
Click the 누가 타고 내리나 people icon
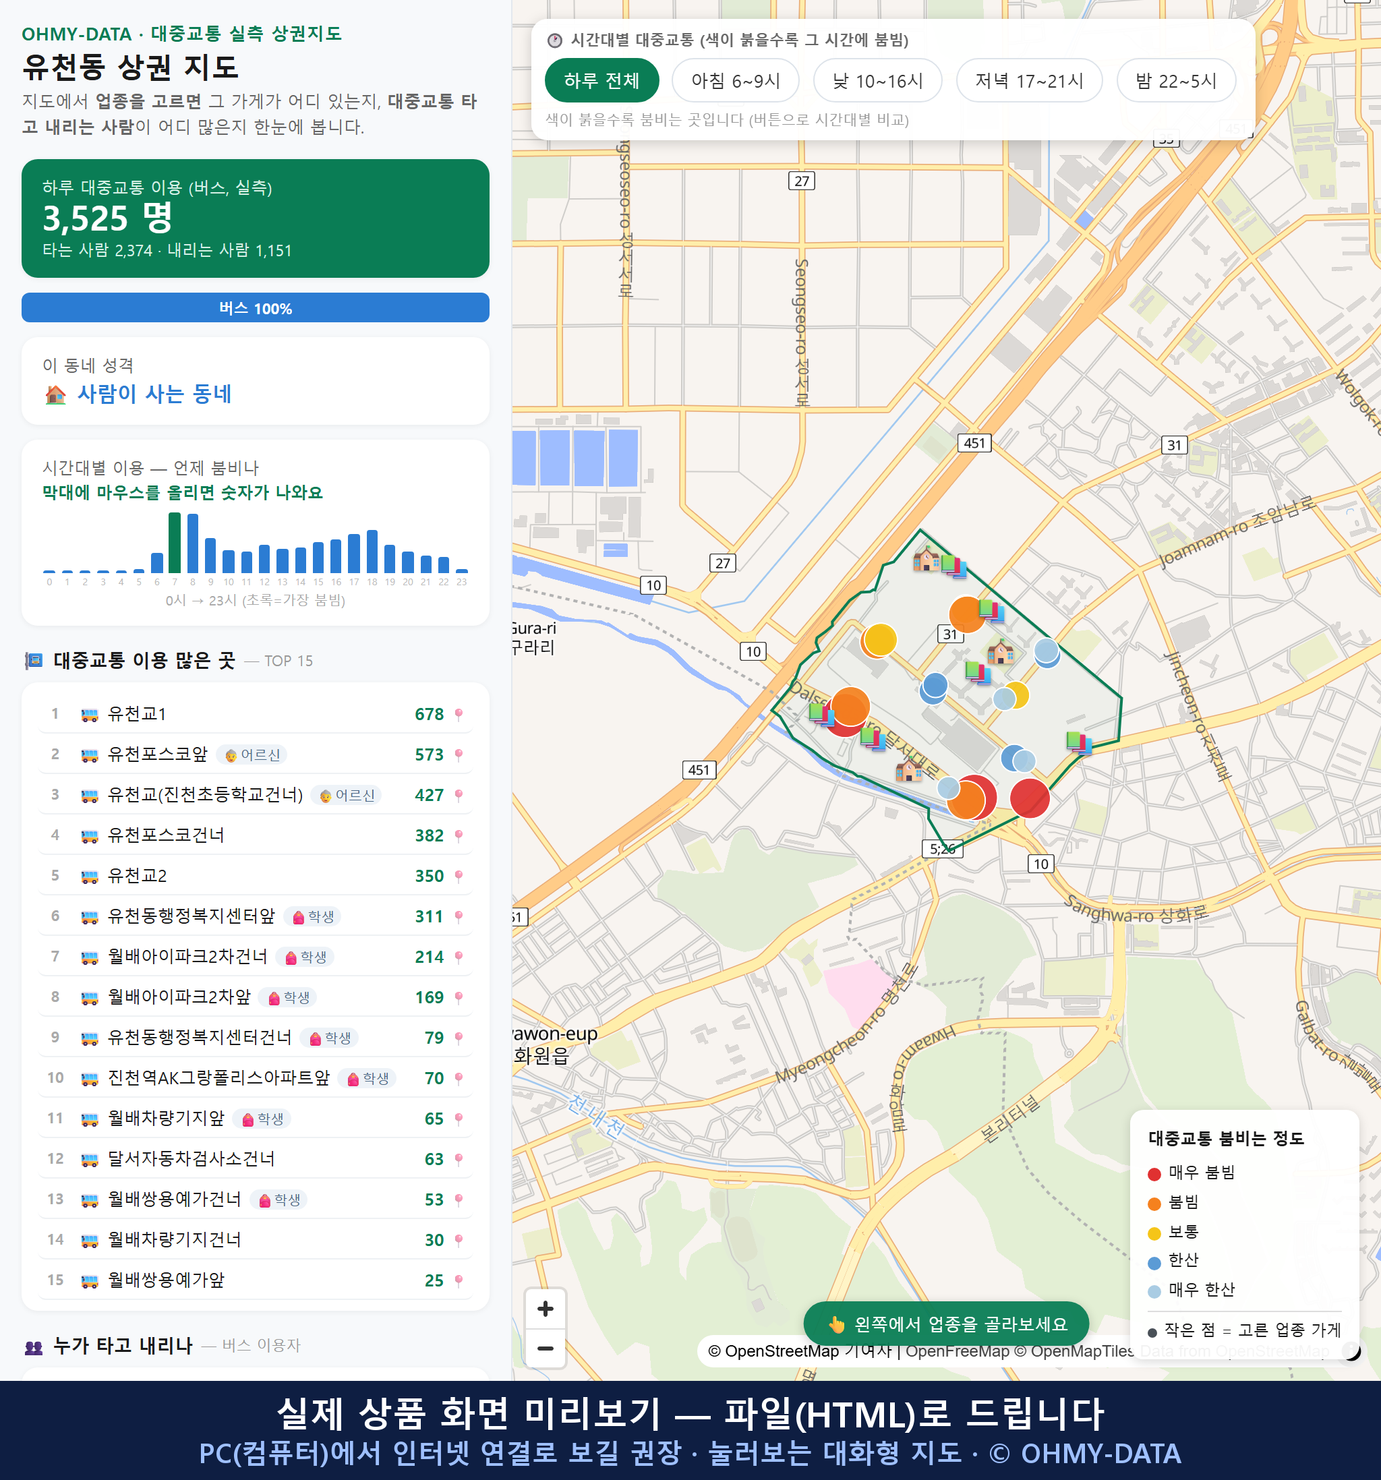34,1346
